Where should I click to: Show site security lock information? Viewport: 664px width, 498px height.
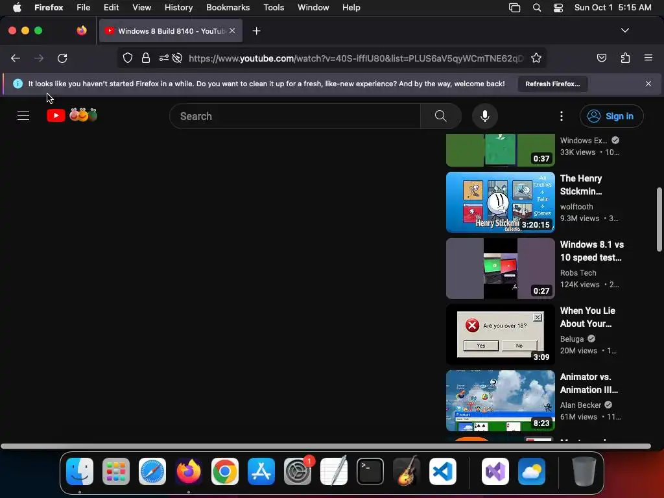[146, 58]
